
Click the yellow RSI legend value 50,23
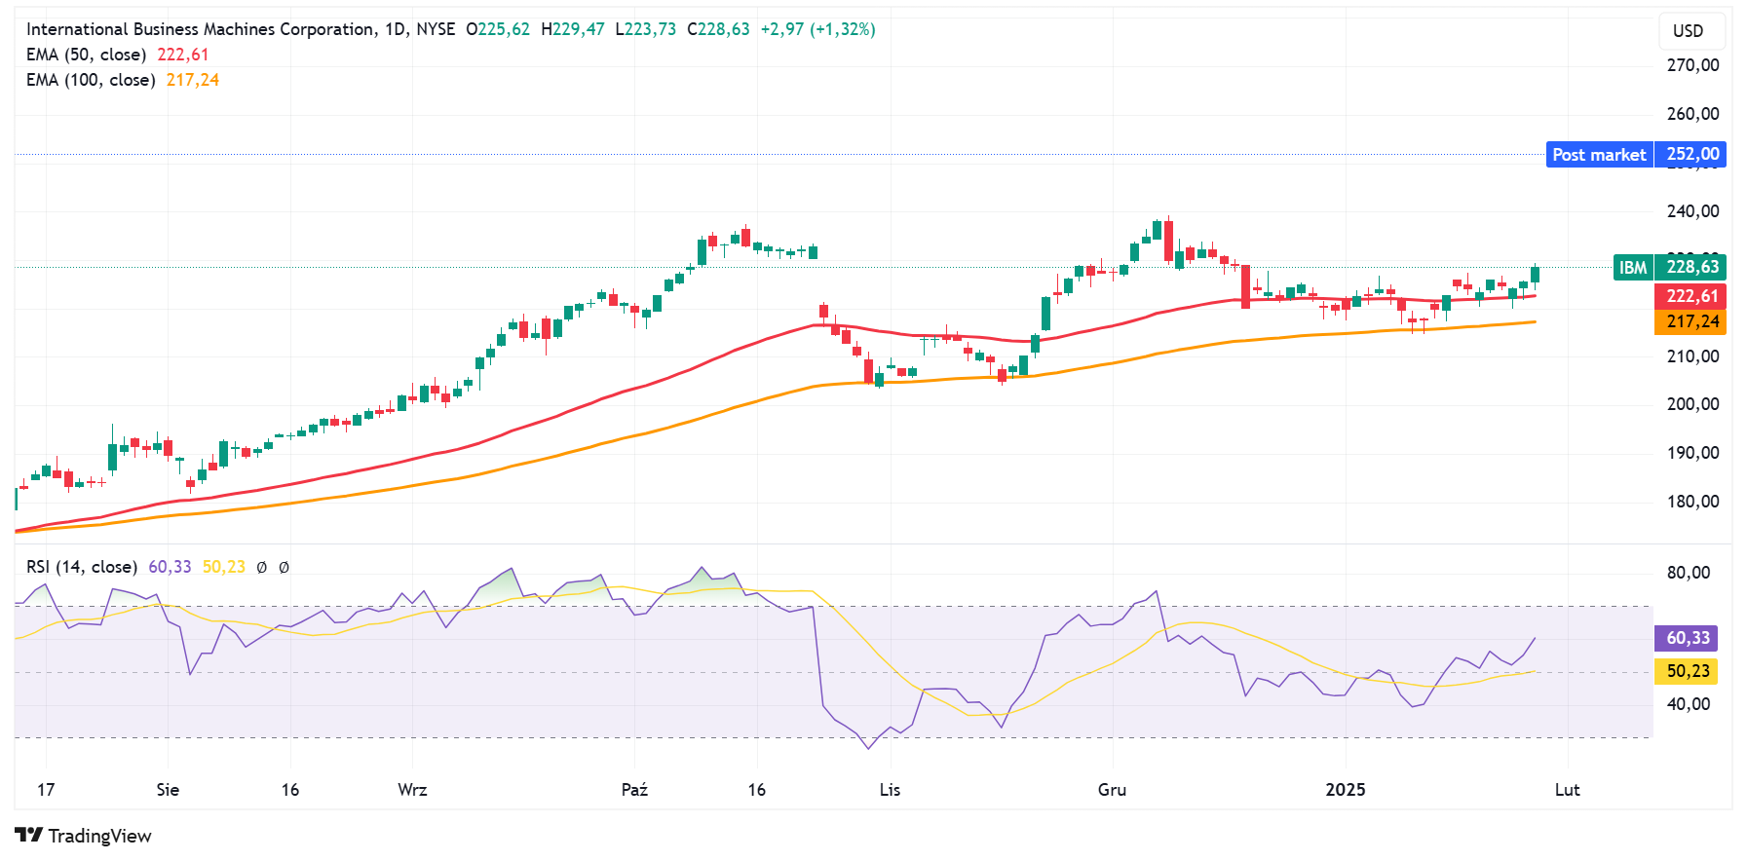pos(224,567)
